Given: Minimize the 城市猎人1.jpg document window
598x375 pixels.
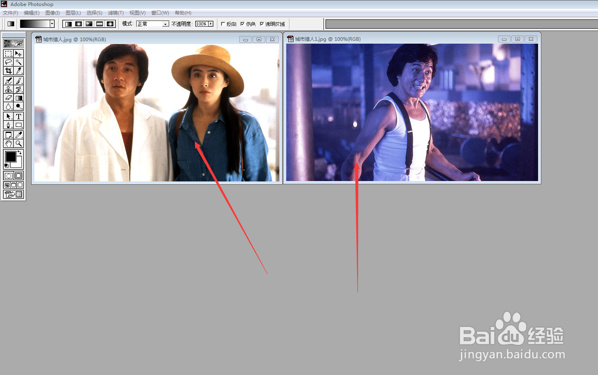Looking at the screenshot, I should [504, 39].
